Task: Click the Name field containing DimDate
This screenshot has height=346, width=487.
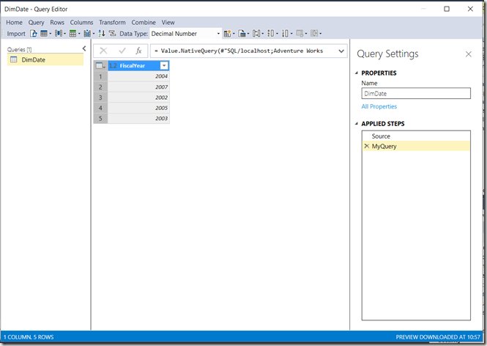Action: [416, 93]
